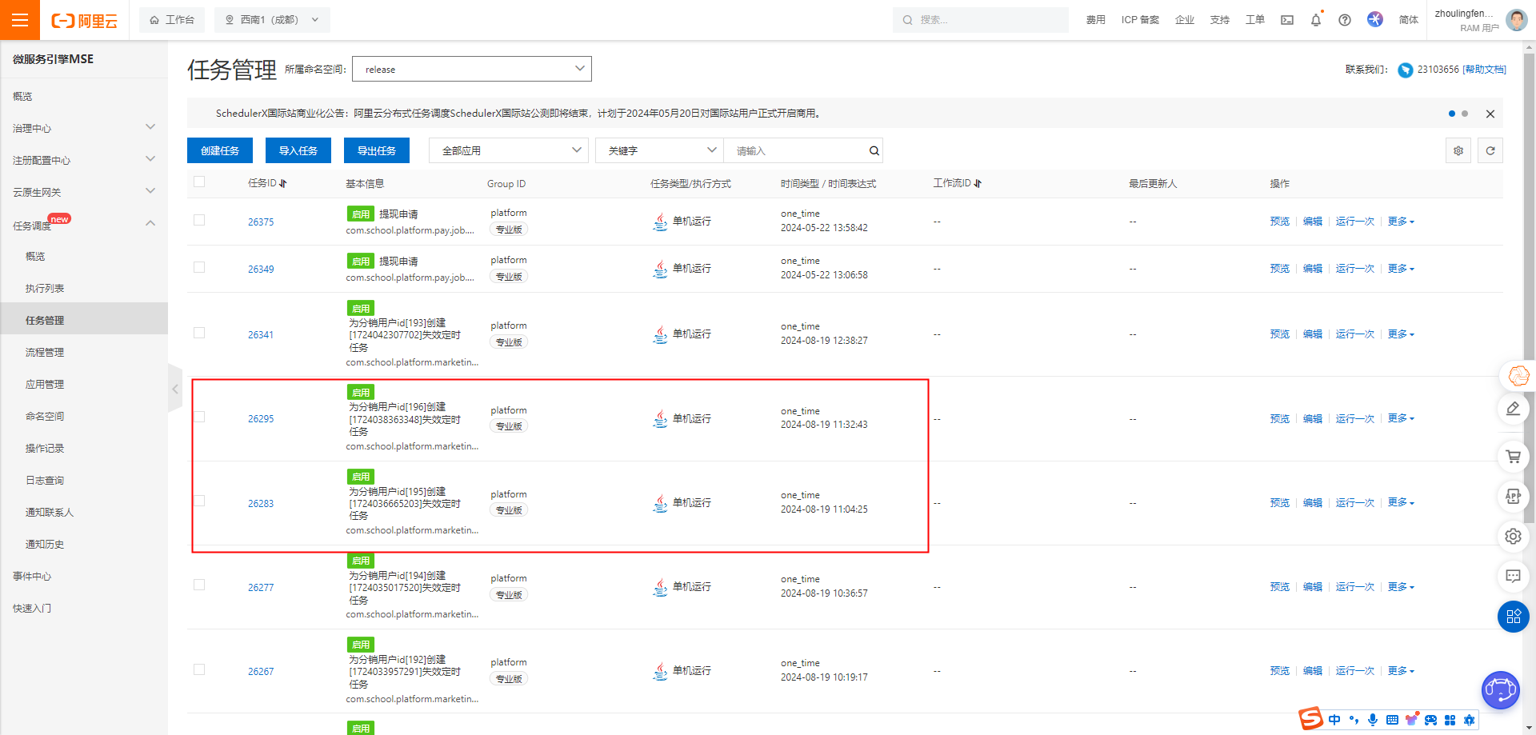Viewport: 1536px width, 735px height.
Task: Open the 全部应用 application filter
Action: [509, 150]
